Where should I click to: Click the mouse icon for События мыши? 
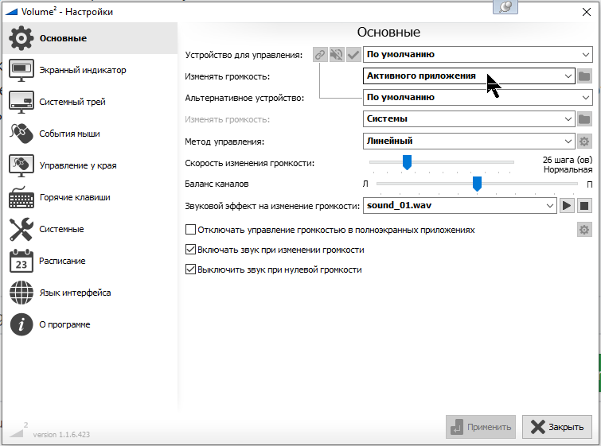tap(21, 134)
